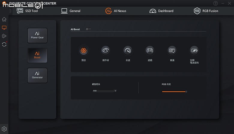This screenshot has height=134, width=234.
Task: Choose the 會議 meeting mode icon
Action: click(x=172, y=50)
